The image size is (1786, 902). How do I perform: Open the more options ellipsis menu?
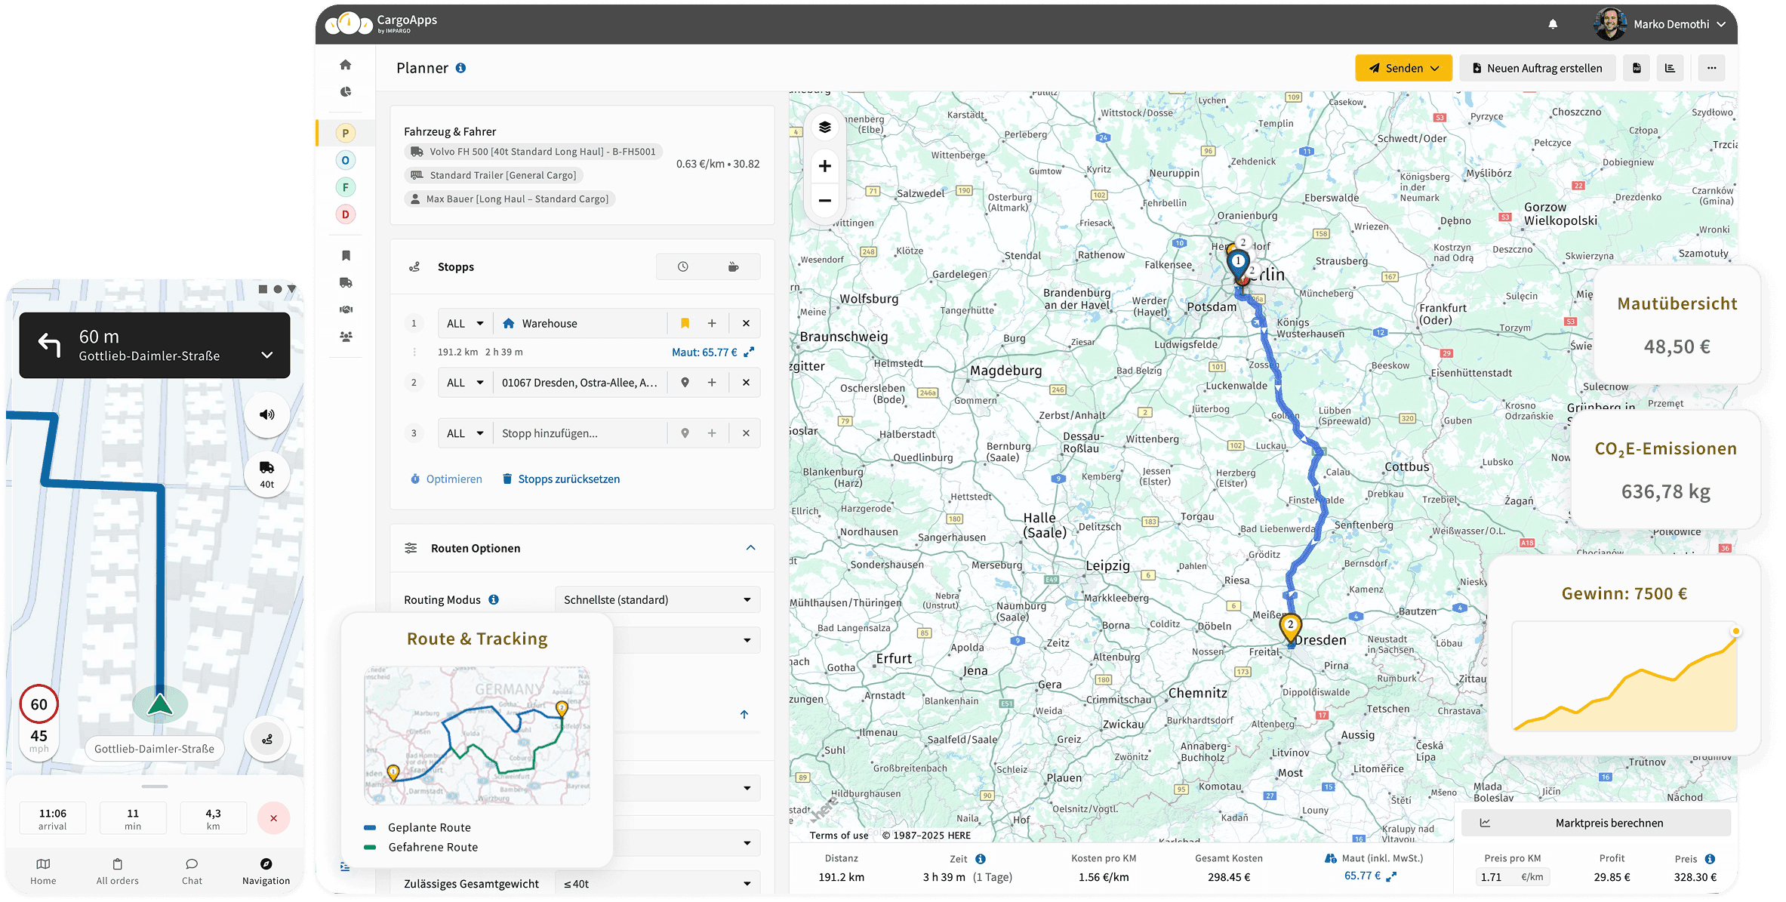[x=1711, y=68]
